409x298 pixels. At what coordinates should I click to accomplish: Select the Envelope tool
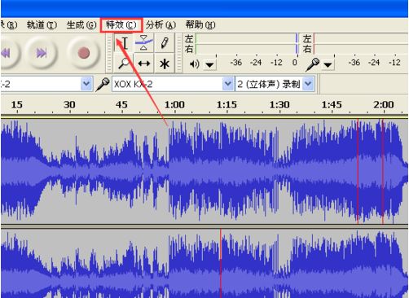tap(144, 43)
